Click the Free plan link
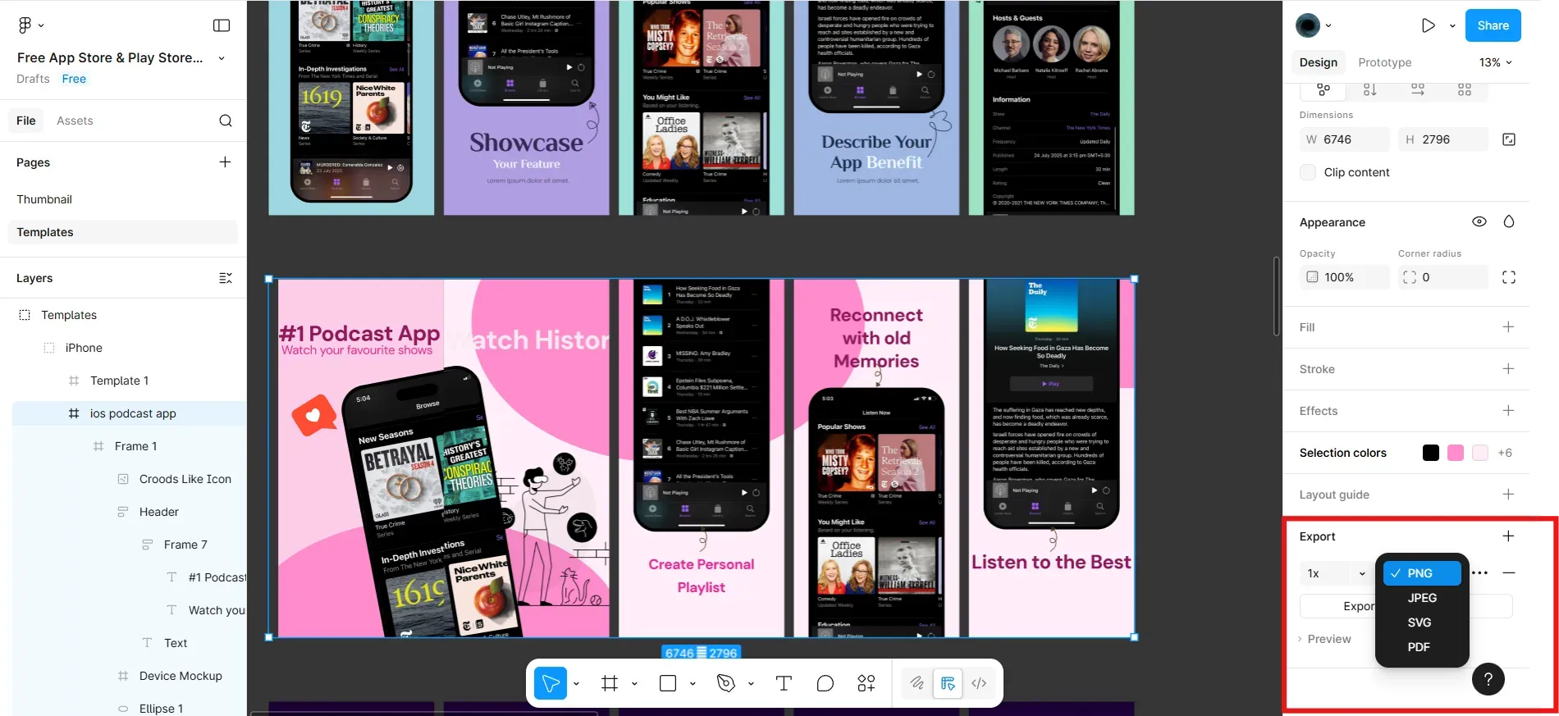The image size is (1559, 716). pos(74,79)
